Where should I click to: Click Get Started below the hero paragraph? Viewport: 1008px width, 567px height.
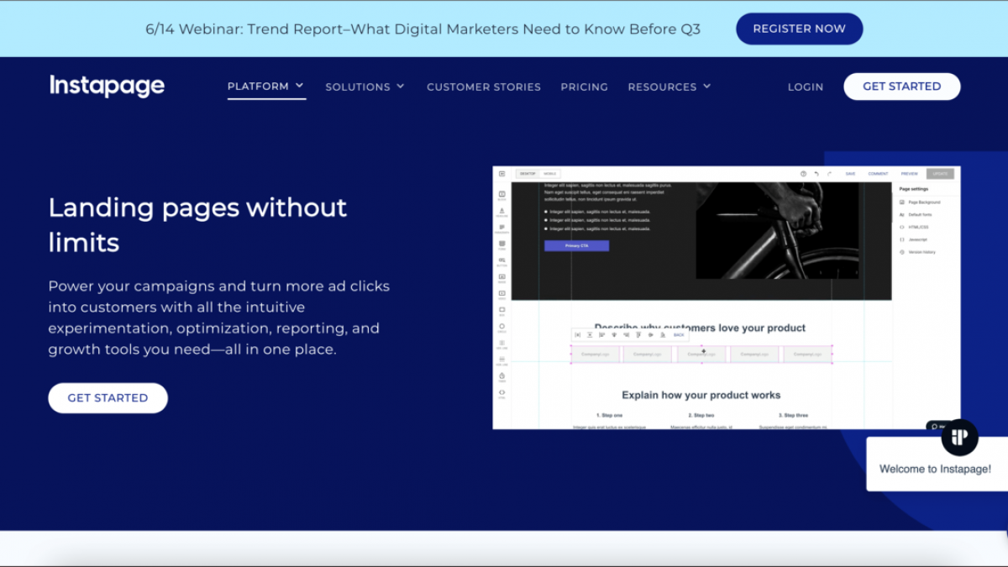tap(108, 398)
